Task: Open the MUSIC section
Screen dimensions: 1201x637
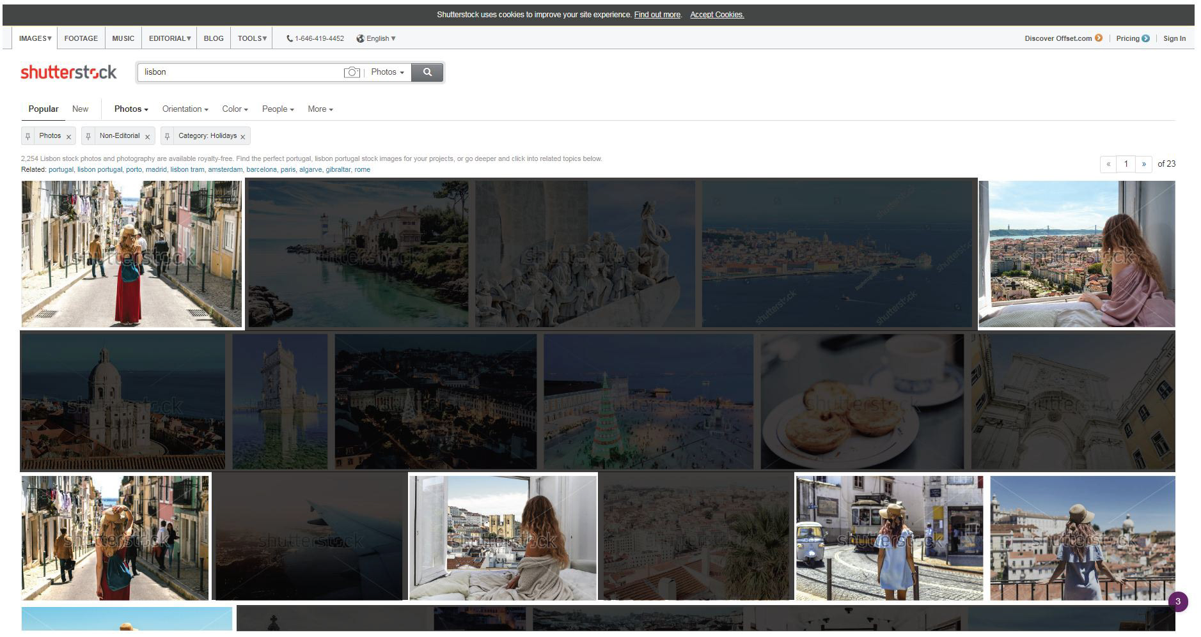Action: 123,38
